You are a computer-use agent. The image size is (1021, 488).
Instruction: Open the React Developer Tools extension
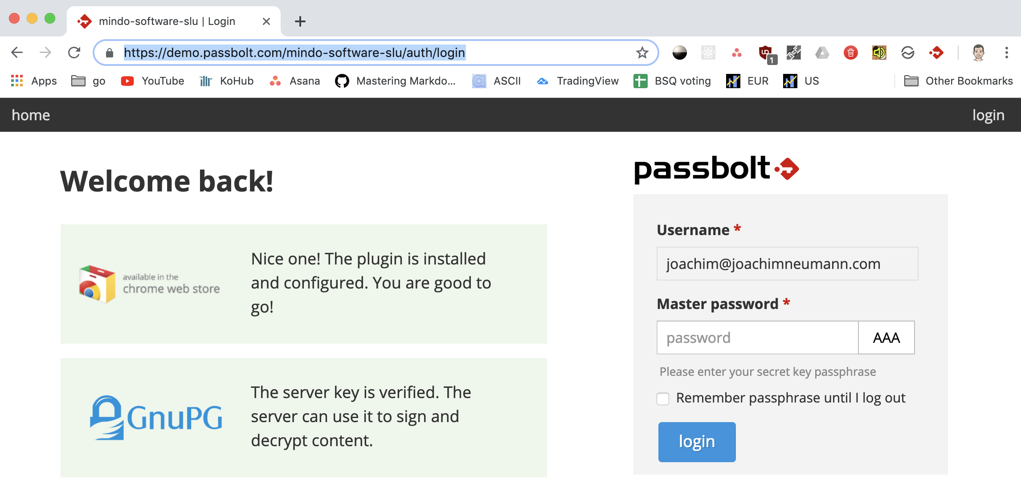(707, 53)
